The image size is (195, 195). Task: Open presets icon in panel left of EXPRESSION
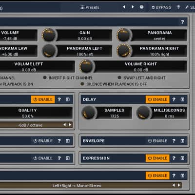[x=68, y=158]
